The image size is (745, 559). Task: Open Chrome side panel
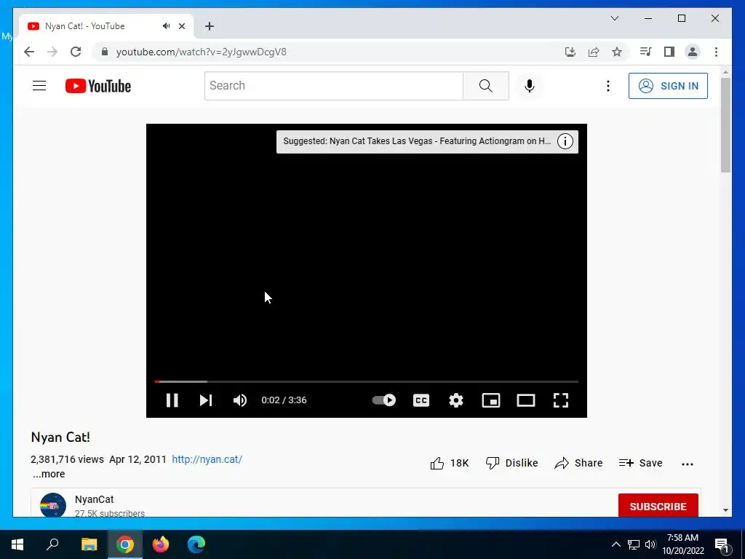pos(669,52)
